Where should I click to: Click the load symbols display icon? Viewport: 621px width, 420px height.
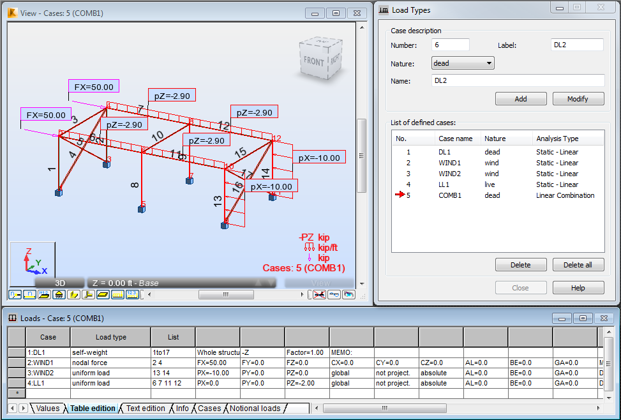(x=118, y=294)
